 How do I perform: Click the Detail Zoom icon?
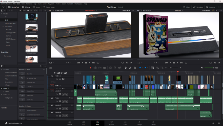point(157,68)
